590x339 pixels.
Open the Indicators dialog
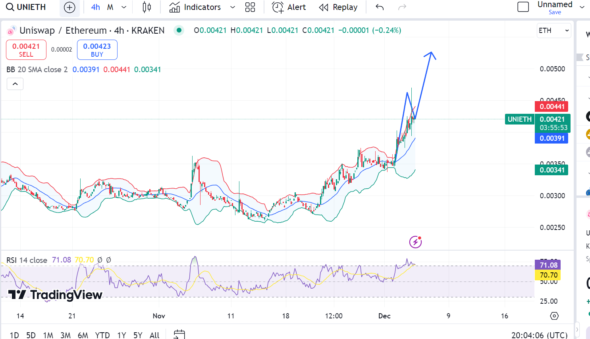pos(195,7)
